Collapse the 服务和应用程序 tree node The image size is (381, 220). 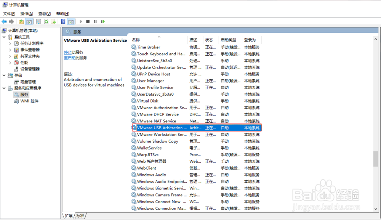[x=4, y=88]
